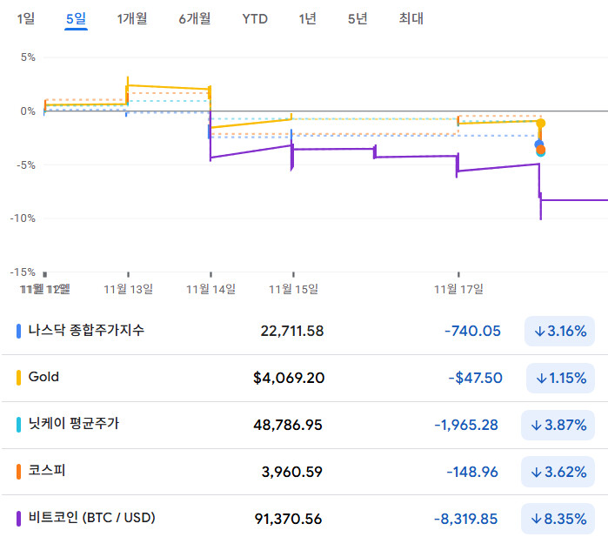Switch chart to 5년 range
Screen dimensions: 608x537
[357, 18]
